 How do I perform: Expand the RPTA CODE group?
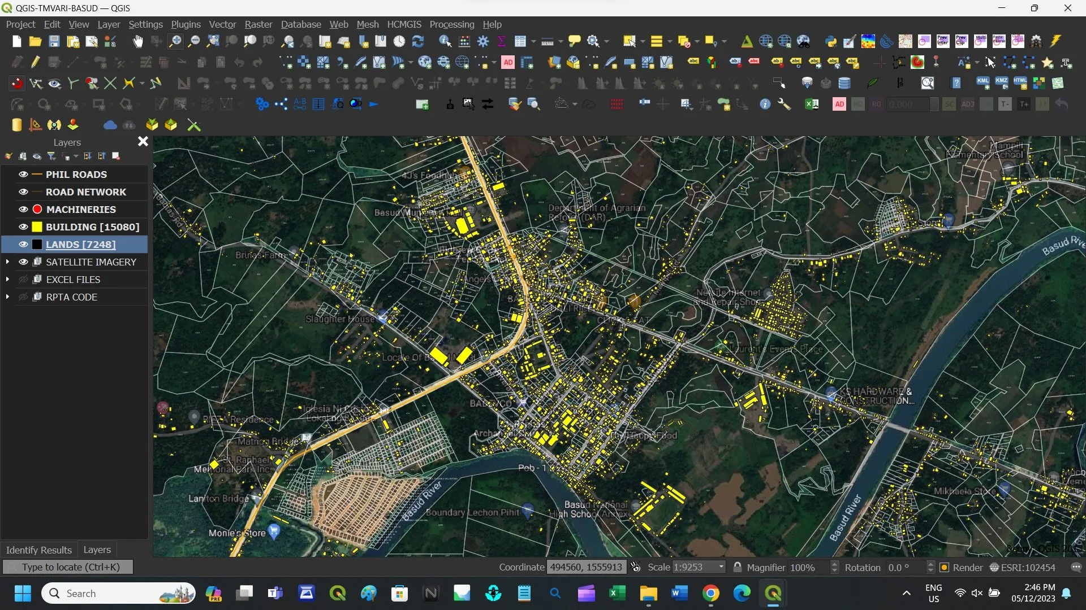coord(7,297)
